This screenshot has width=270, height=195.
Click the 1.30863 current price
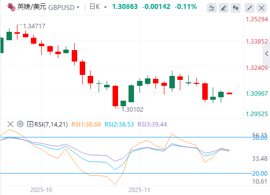pyautogui.click(x=125, y=7)
